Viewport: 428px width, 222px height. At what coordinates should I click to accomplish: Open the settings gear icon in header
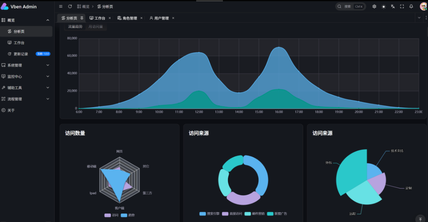click(x=374, y=6)
